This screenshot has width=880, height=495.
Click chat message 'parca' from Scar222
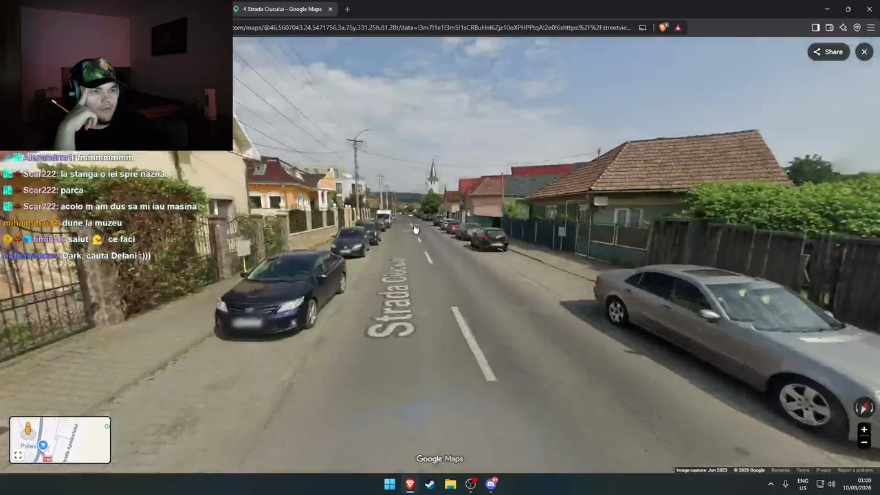[x=71, y=190]
